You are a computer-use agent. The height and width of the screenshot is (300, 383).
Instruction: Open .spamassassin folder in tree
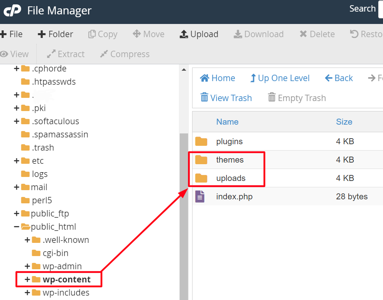tap(60, 135)
